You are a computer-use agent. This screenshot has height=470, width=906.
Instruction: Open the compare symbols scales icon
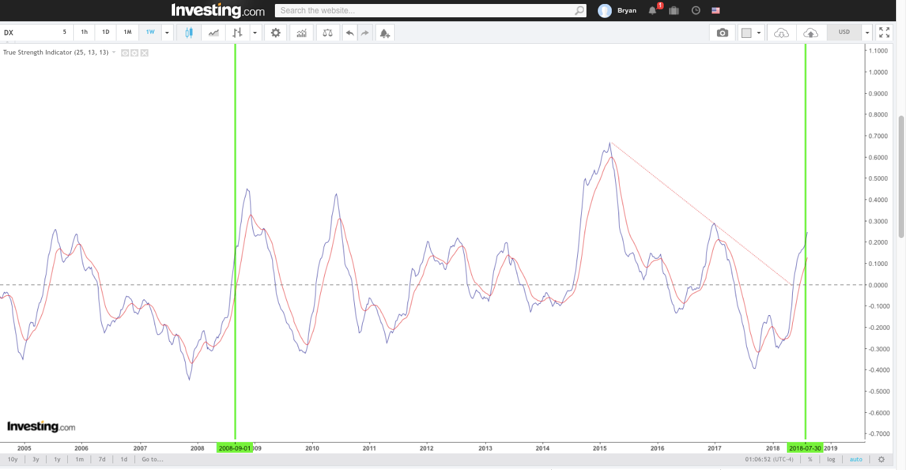coord(327,33)
